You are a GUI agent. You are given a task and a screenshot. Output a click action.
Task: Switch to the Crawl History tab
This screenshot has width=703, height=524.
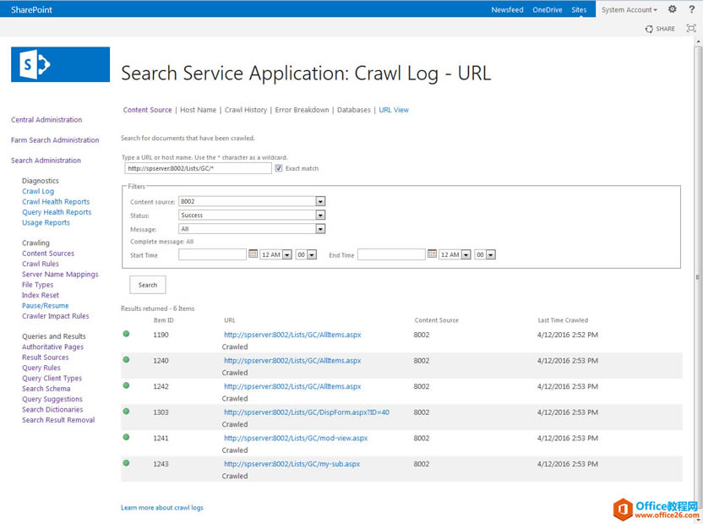246,109
